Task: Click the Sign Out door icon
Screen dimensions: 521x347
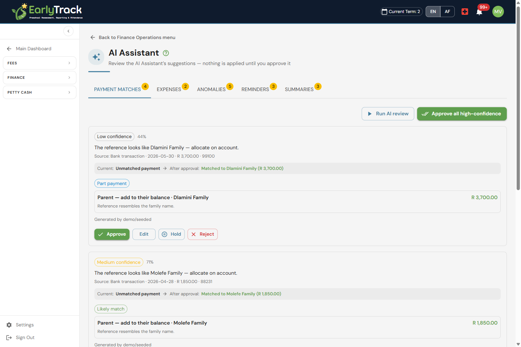Action: pos(9,338)
